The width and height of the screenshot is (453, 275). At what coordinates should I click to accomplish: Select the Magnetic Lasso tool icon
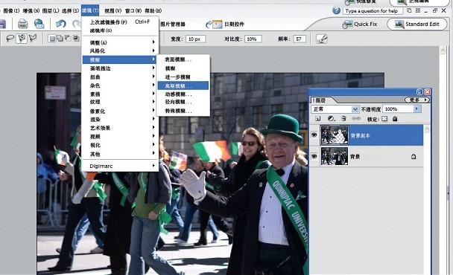[x=22, y=38]
